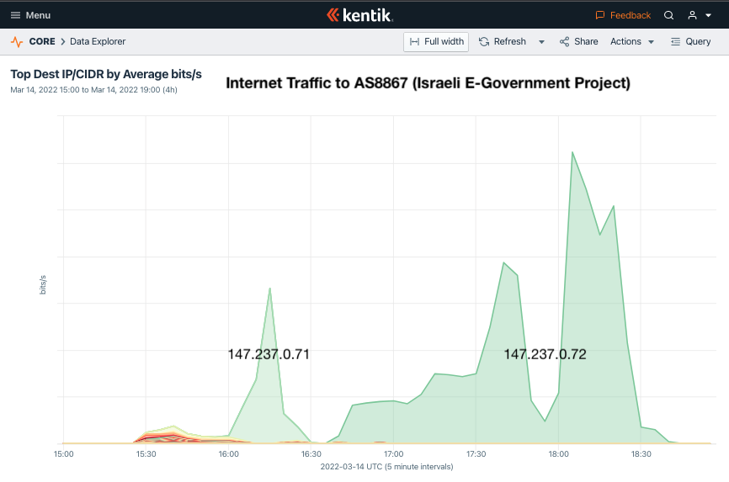Click the 18:00 x-axis tick label
The height and width of the screenshot is (482, 729).
tap(558, 454)
